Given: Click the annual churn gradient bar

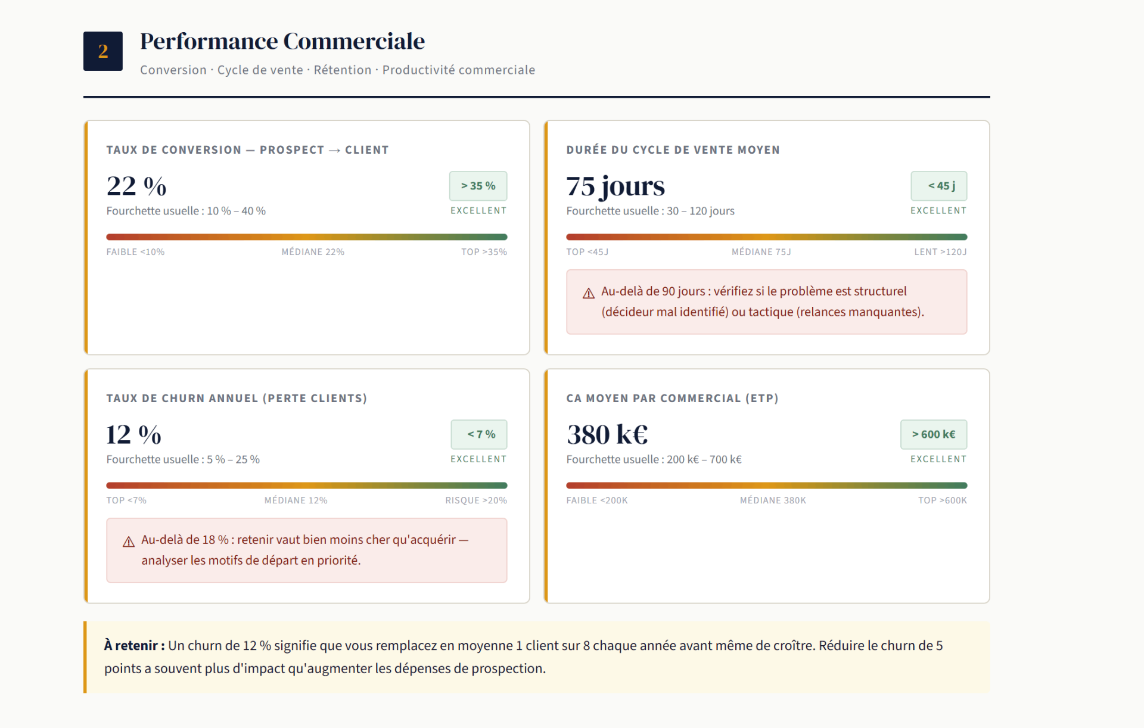Looking at the screenshot, I should (x=307, y=486).
